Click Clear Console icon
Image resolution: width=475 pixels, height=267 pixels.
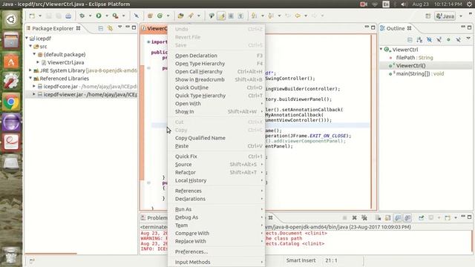(x=378, y=217)
